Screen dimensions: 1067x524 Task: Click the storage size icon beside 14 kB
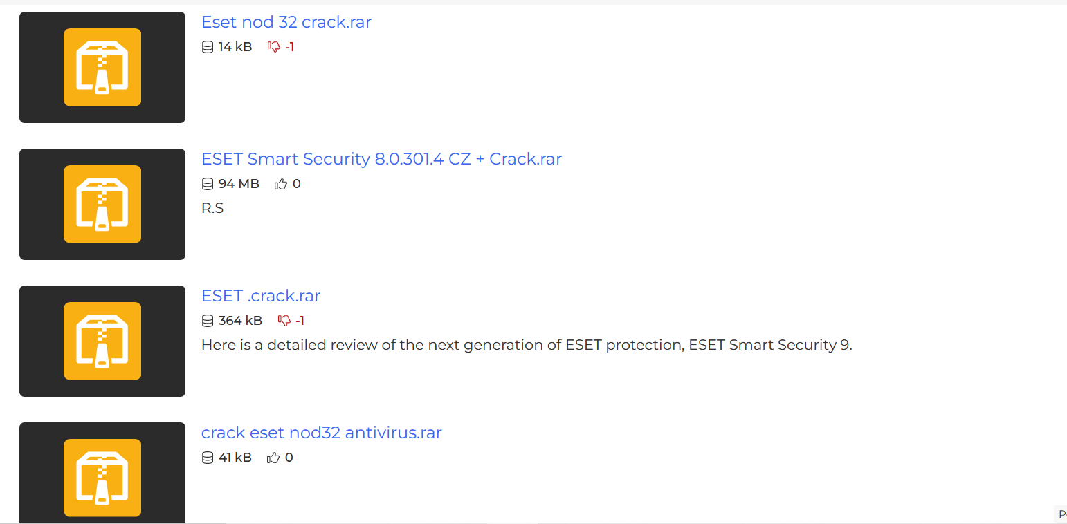point(207,47)
